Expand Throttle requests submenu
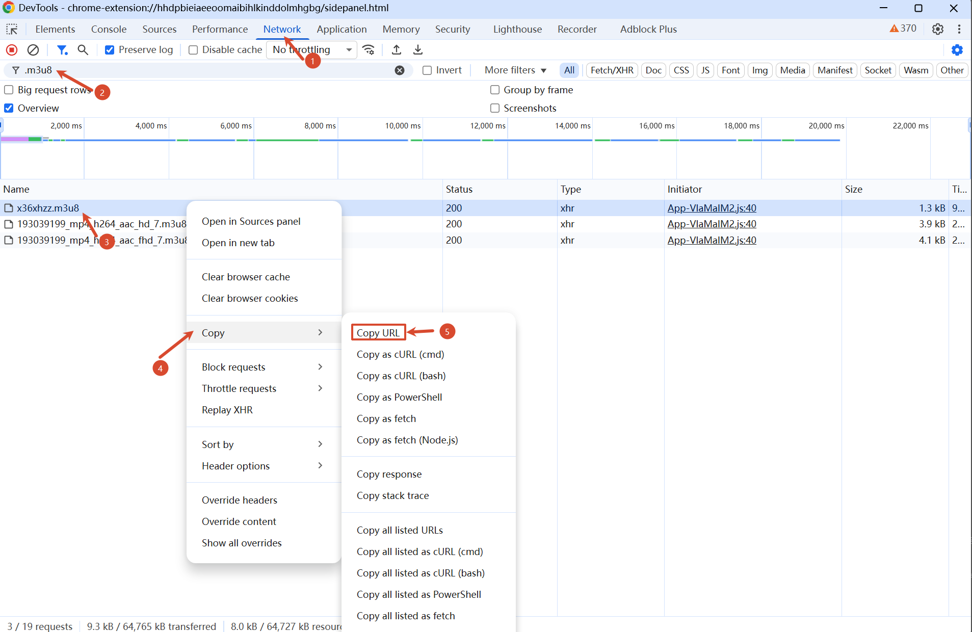Viewport: 972px width, 632px height. (264, 388)
